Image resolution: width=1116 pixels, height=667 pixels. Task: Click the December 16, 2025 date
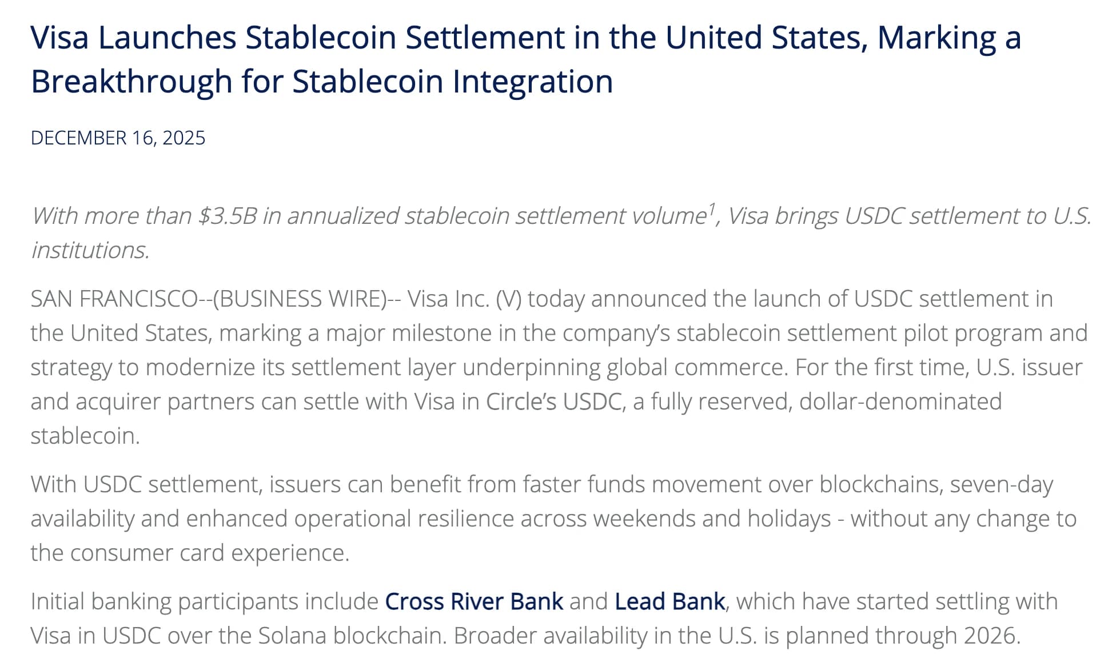118,138
